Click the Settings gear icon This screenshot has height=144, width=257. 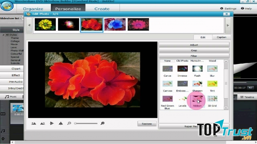click(222, 9)
